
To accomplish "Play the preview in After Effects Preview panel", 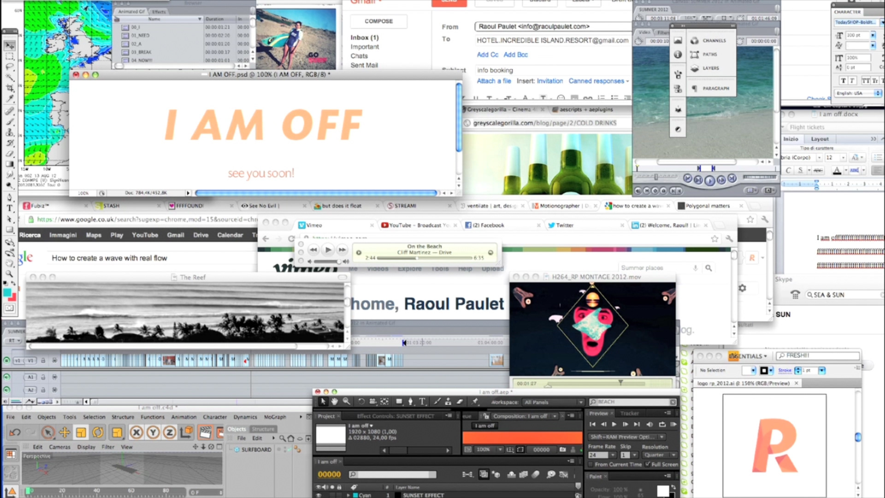I will [614, 424].
